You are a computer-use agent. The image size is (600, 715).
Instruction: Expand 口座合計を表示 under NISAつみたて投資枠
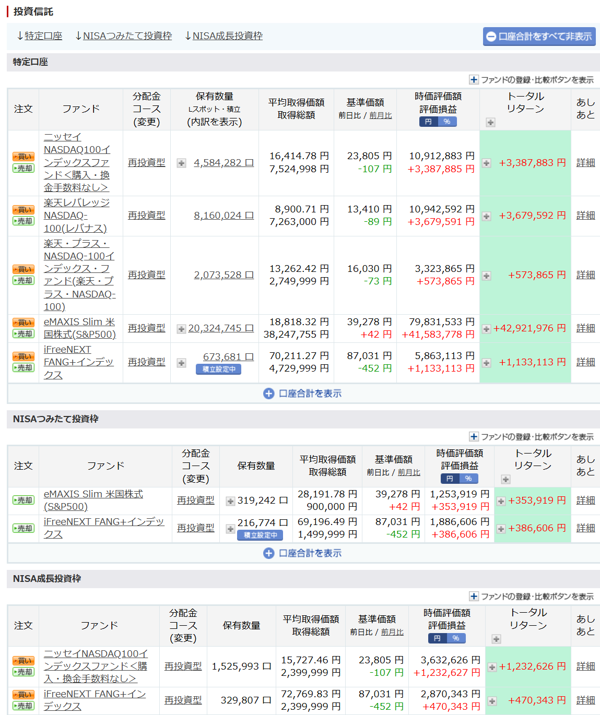303,553
